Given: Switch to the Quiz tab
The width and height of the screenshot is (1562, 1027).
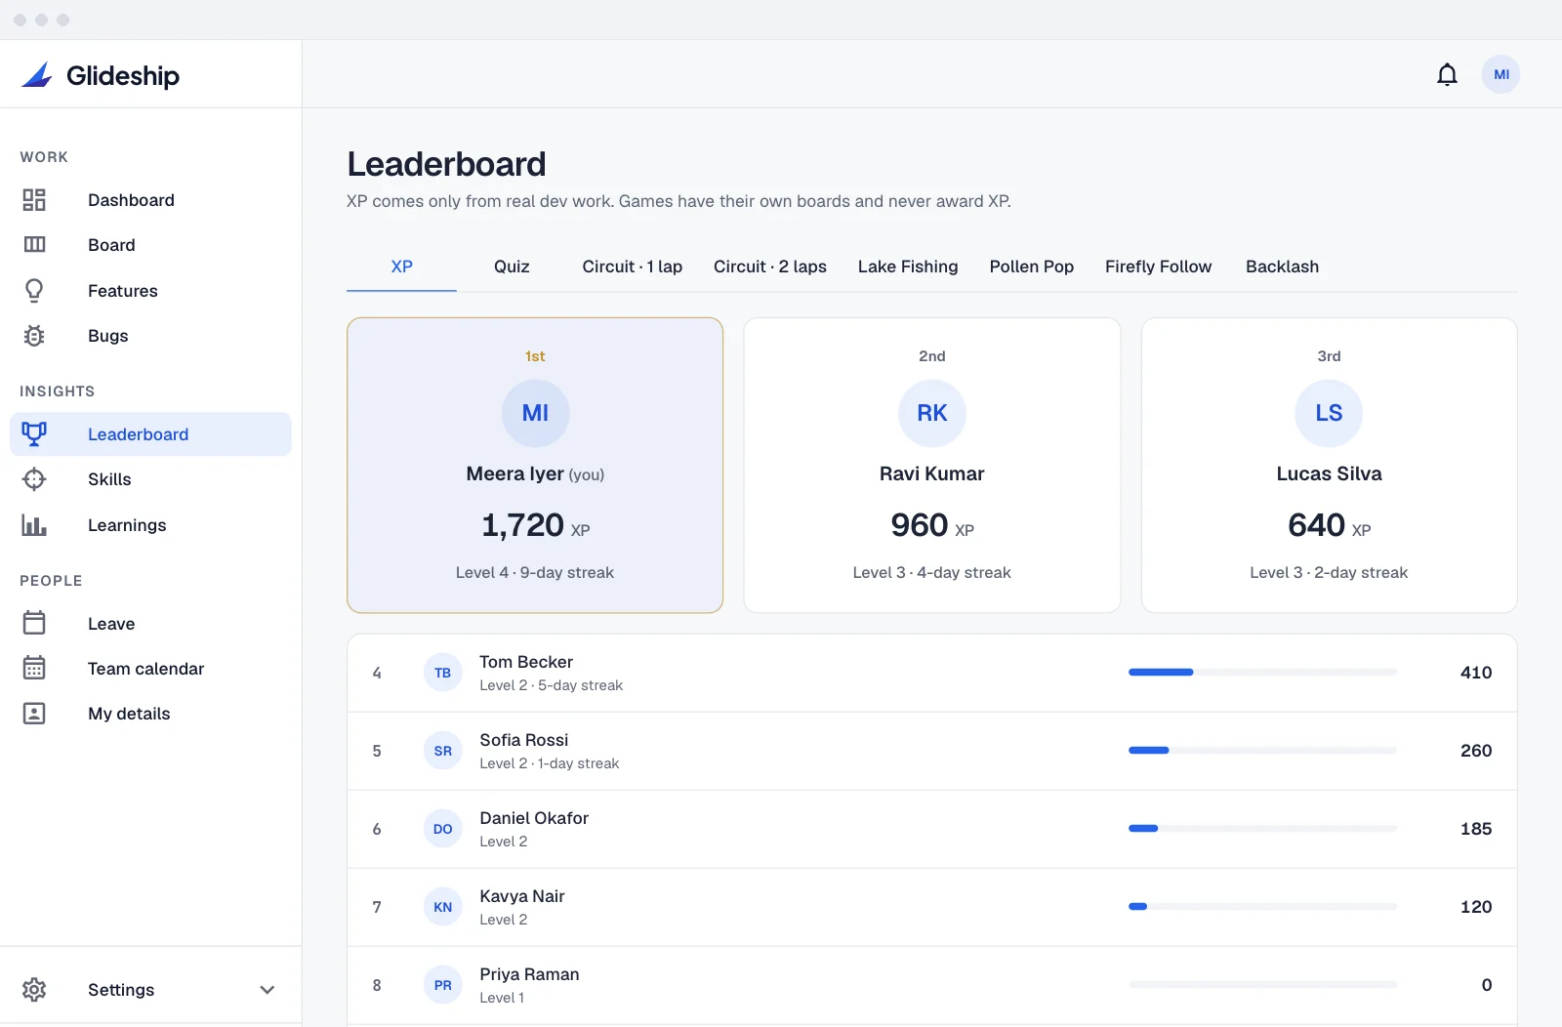Looking at the screenshot, I should (x=512, y=267).
